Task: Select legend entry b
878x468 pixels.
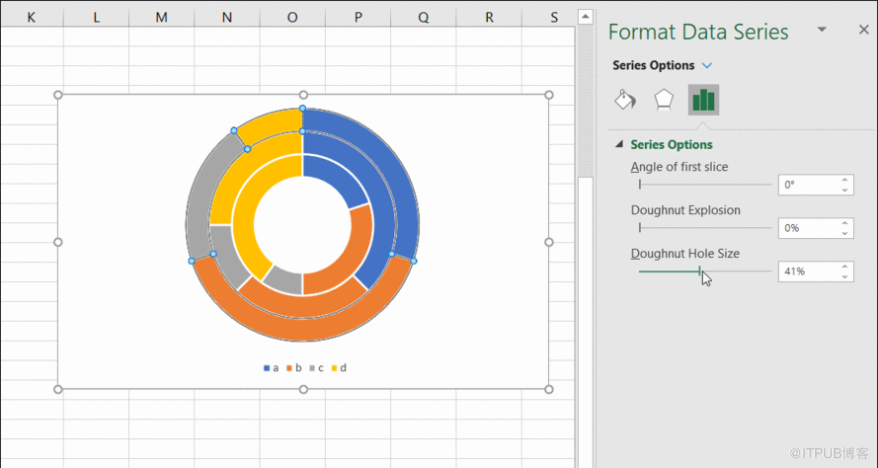Action: (294, 368)
